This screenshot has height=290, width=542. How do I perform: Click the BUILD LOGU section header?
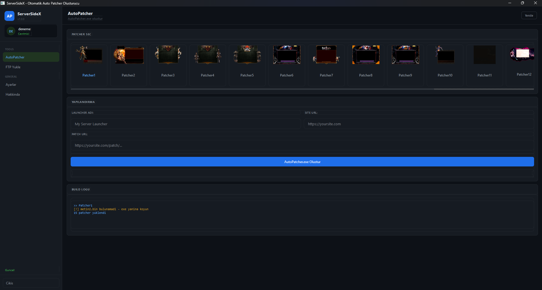click(81, 189)
